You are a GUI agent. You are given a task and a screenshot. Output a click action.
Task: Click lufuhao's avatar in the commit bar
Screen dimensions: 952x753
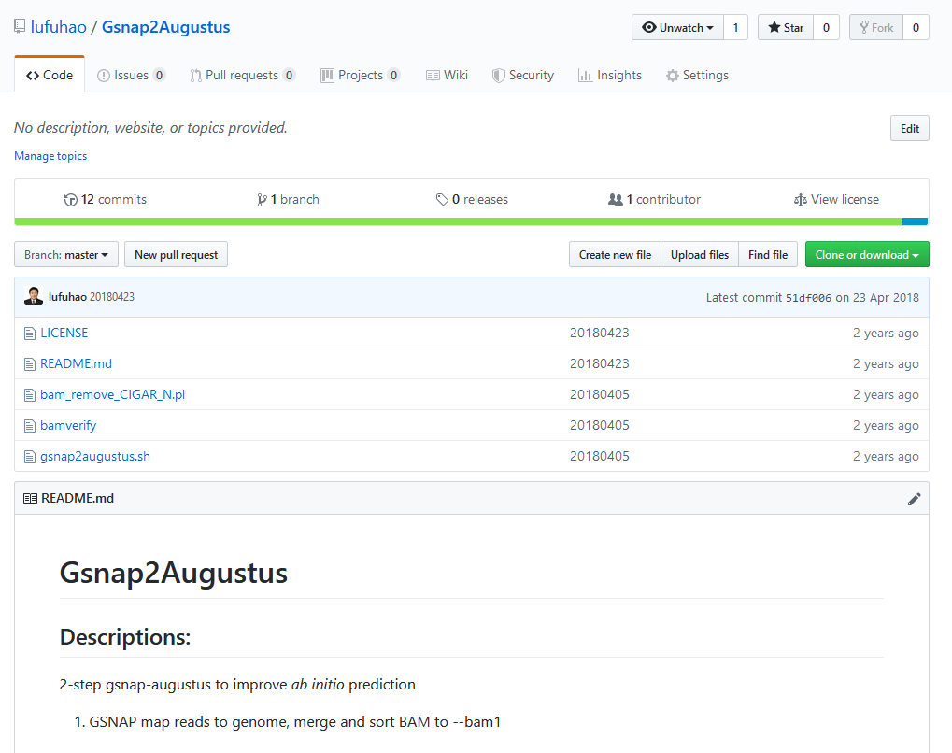(x=34, y=296)
